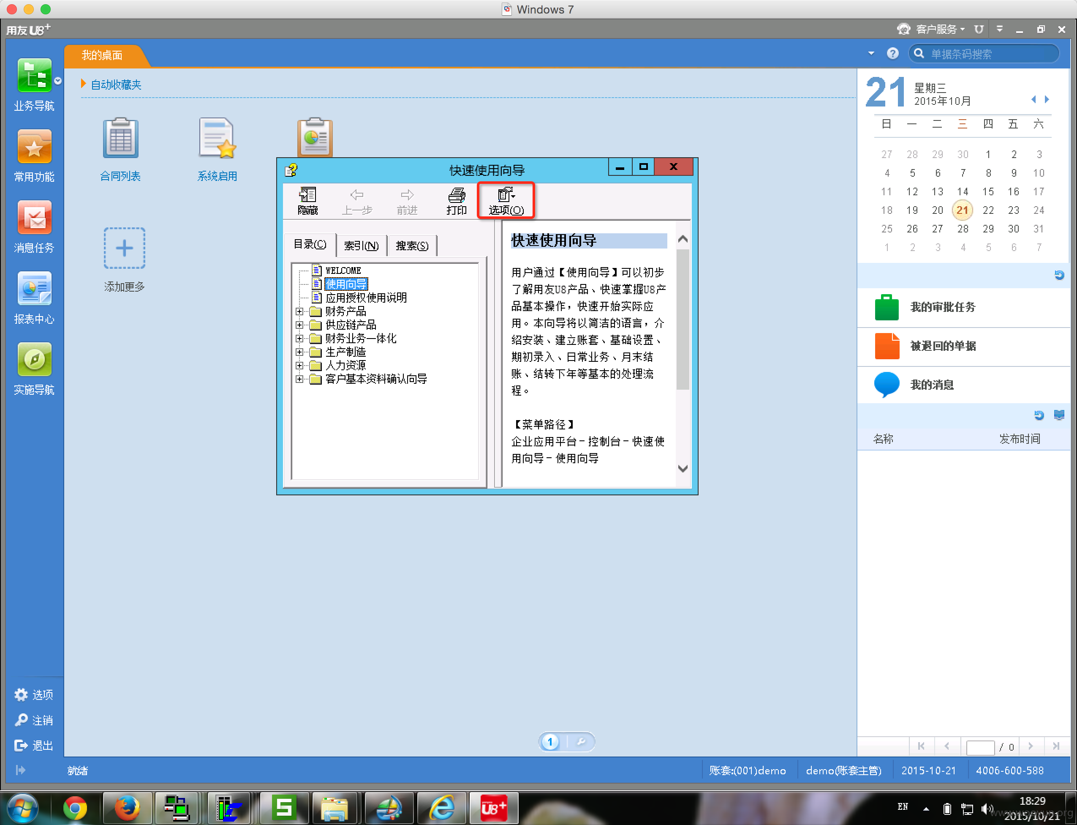This screenshot has width=1077, height=825.
Task: Switch to the 索引(N) tab
Action: (x=361, y=246)
